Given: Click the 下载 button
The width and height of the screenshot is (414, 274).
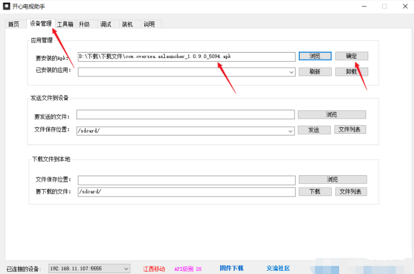Looking at the screenshot, I should [x=315, y=192].
